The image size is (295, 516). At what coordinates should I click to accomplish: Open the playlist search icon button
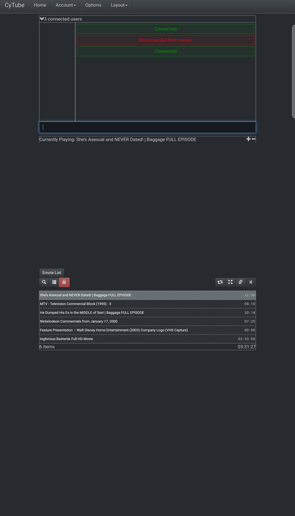click(x=44, y=282)
